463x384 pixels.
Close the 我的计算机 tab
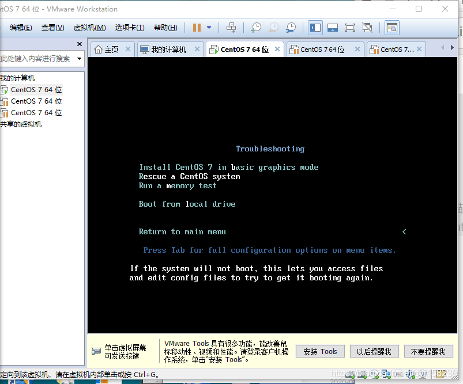click(x=197, y=49)
